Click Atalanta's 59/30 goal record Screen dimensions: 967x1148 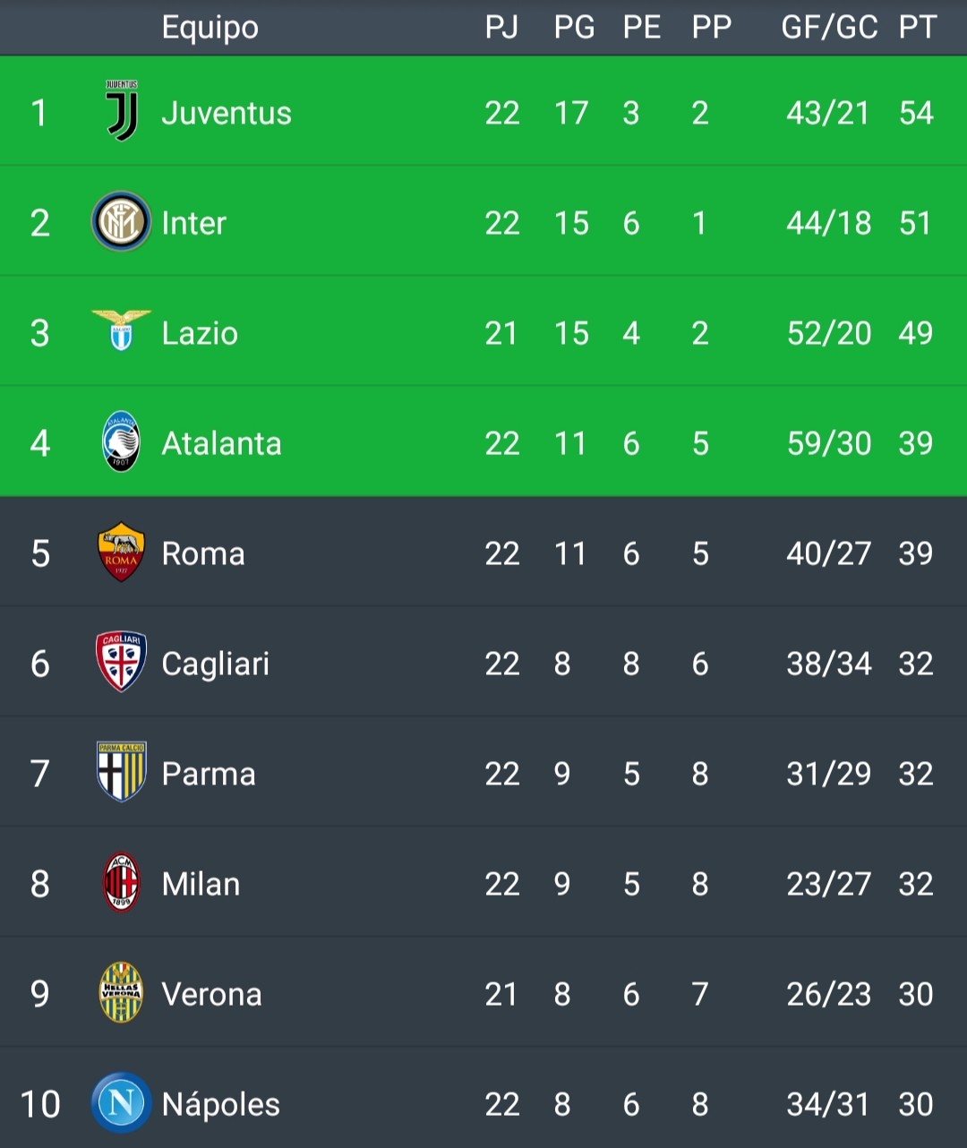[828, 443]
